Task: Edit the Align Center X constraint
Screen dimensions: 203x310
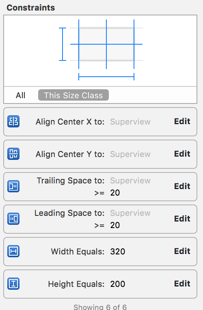Action: pos(182,121)
